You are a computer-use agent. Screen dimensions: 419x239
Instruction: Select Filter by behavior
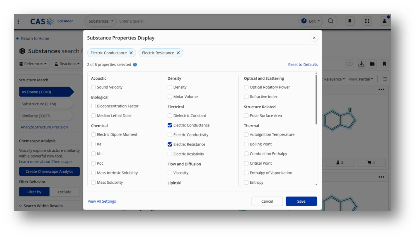coord(34,192)
